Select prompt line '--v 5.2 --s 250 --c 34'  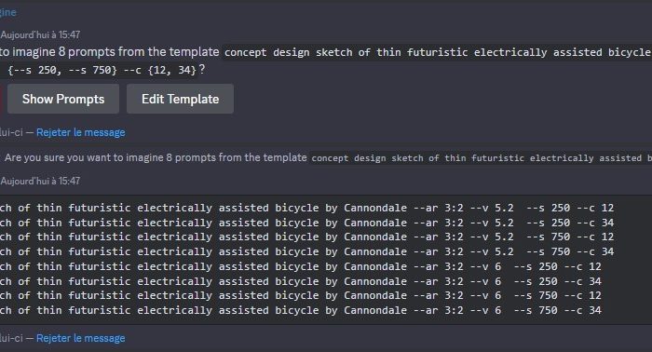tap(306, 223)
